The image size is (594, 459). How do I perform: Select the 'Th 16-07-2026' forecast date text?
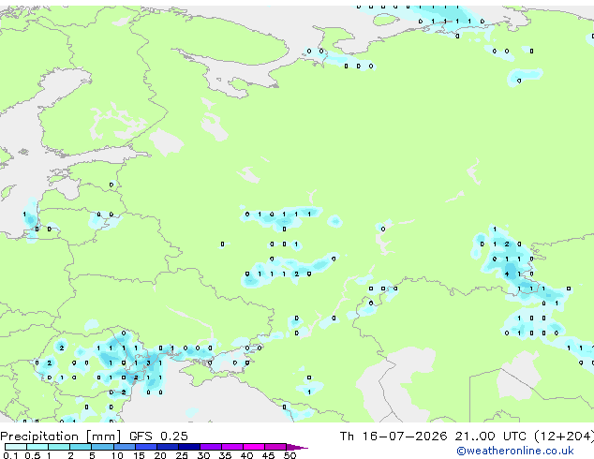click(x=394, y=437)
